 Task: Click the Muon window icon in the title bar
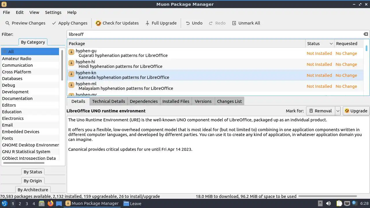(x=4, y=4)
